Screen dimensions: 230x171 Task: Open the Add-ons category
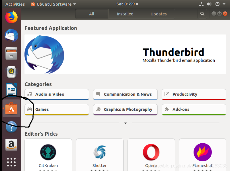coord(194,110)
